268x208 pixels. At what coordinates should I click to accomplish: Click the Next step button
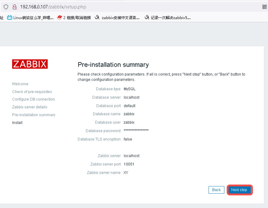(x=239, y=190)
